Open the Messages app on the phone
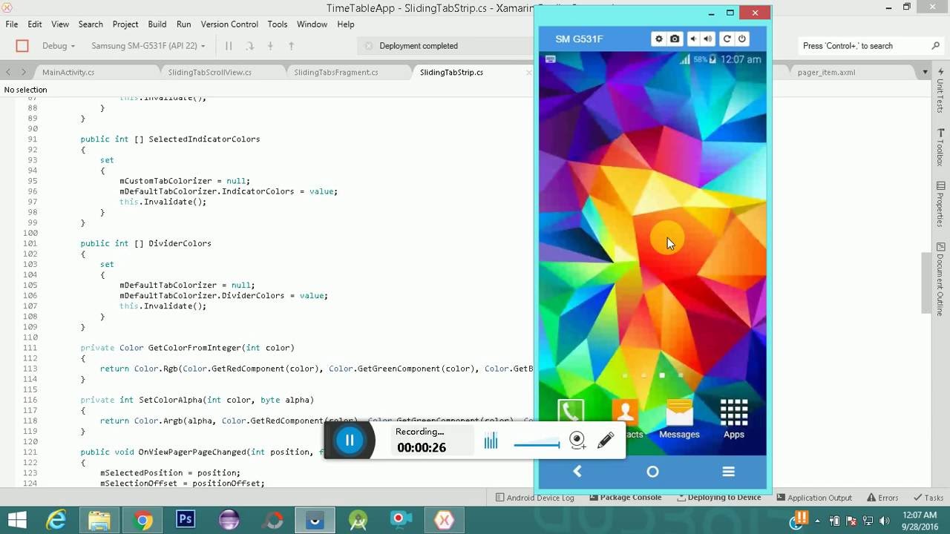This screenshot has height=534, width=950. pyautogui.click(x=679, y=419)
